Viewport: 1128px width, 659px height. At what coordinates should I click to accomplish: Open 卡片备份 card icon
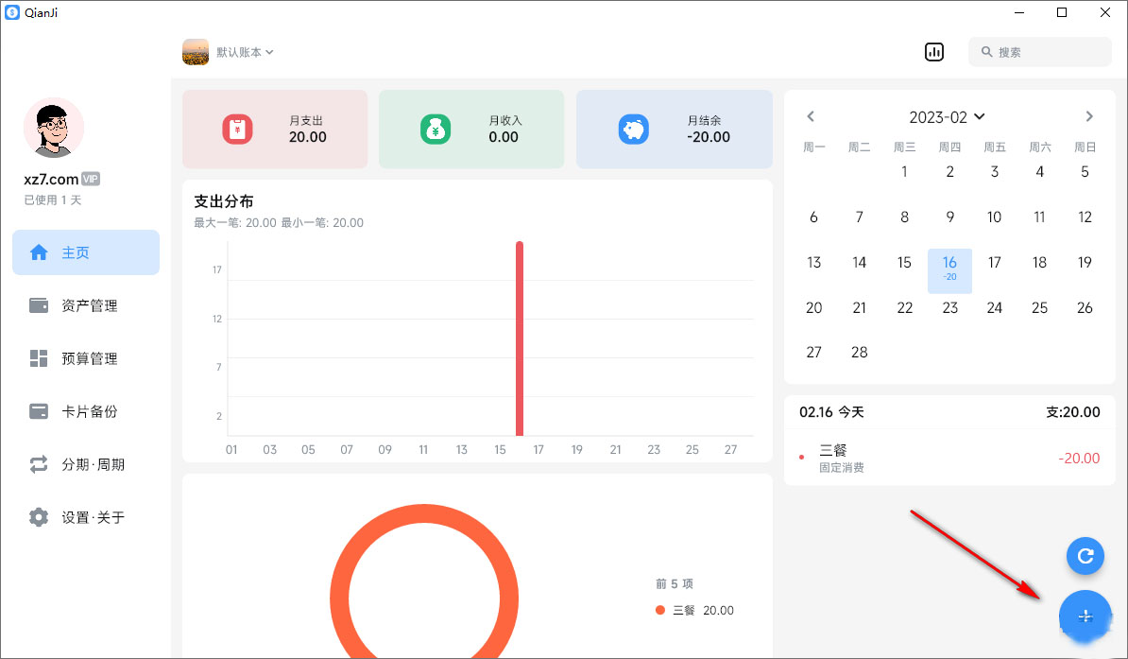[x=39, y=411]
